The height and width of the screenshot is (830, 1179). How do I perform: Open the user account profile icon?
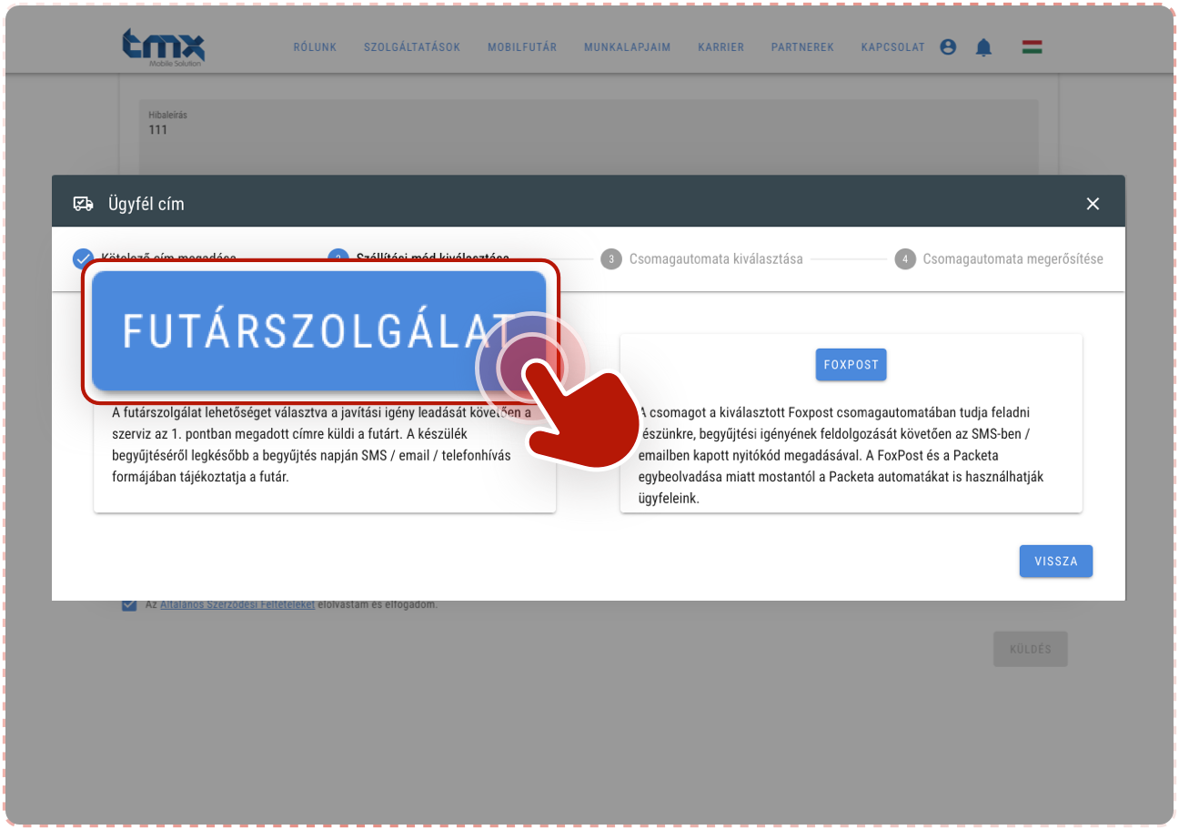948,47
